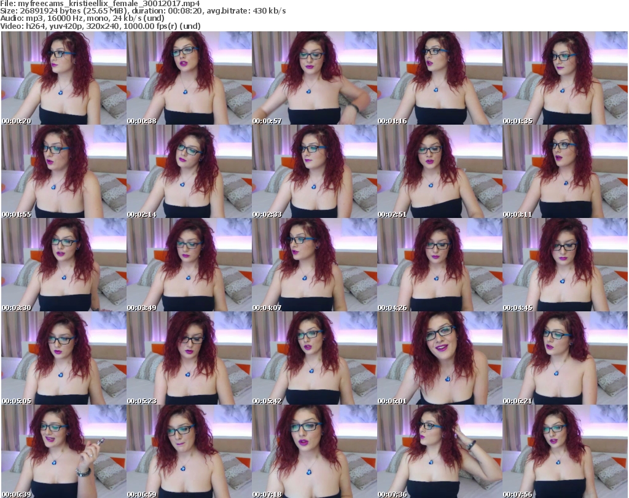The width and height of the screenshot is (629, 498).
Task: Open the thumbnail stamped 00:02:14
Action: pyautogui.click(x=189, y=171)
